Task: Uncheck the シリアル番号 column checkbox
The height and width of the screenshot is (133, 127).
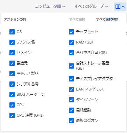Action: (x=12, y=84)
